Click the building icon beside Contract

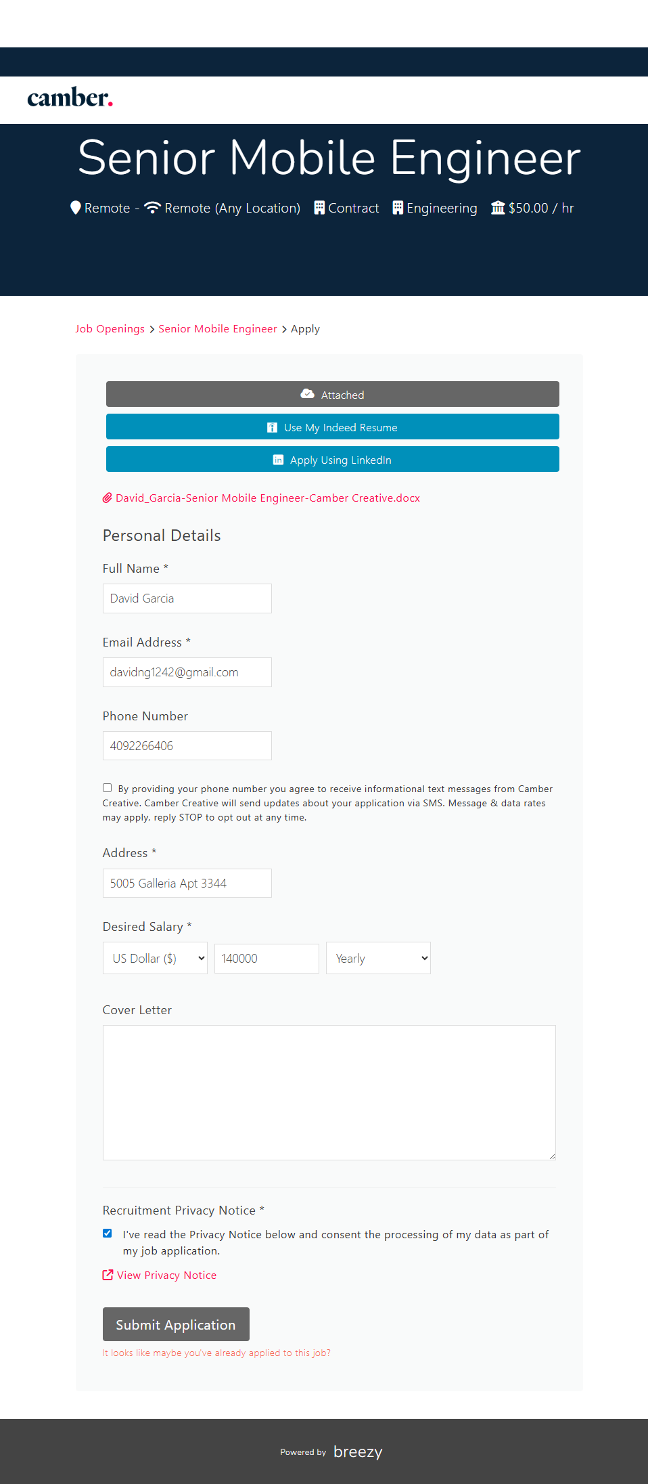point(319,207)
